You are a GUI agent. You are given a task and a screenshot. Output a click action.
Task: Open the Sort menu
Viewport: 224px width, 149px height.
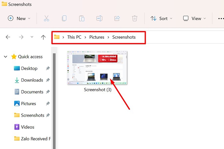161,18
